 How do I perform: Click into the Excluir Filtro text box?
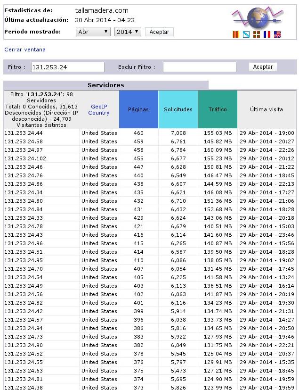200,67
